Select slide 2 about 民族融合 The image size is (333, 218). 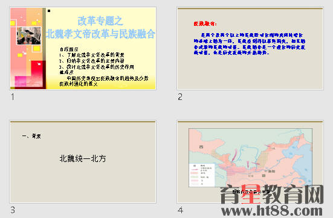250,48
